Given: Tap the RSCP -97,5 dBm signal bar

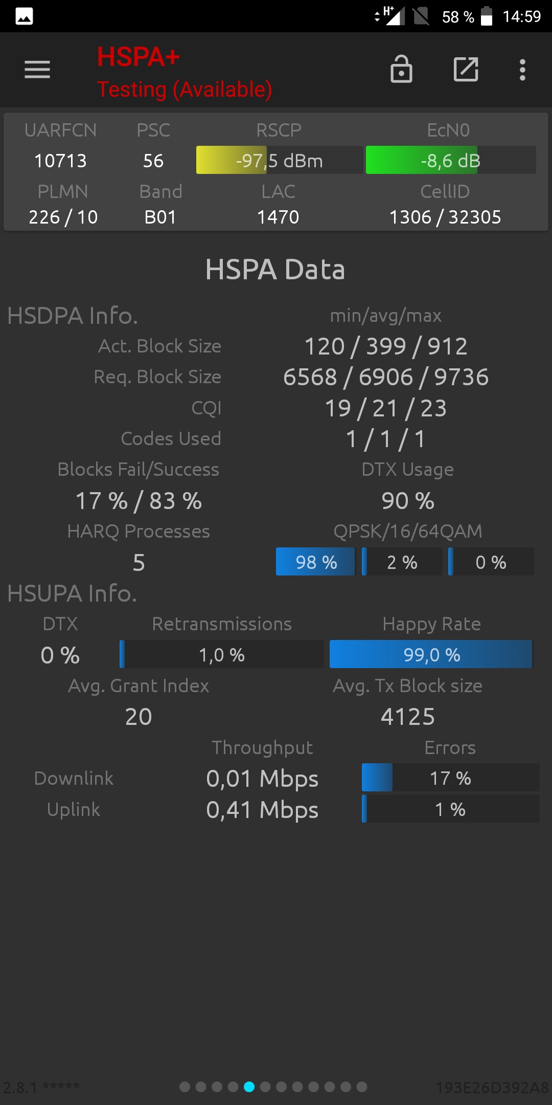Looking at the screenshot, I should coord(280,160).
